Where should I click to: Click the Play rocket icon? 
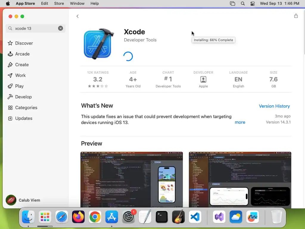click(10, 86)
